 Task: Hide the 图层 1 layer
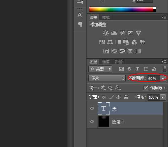coord(92,121)
